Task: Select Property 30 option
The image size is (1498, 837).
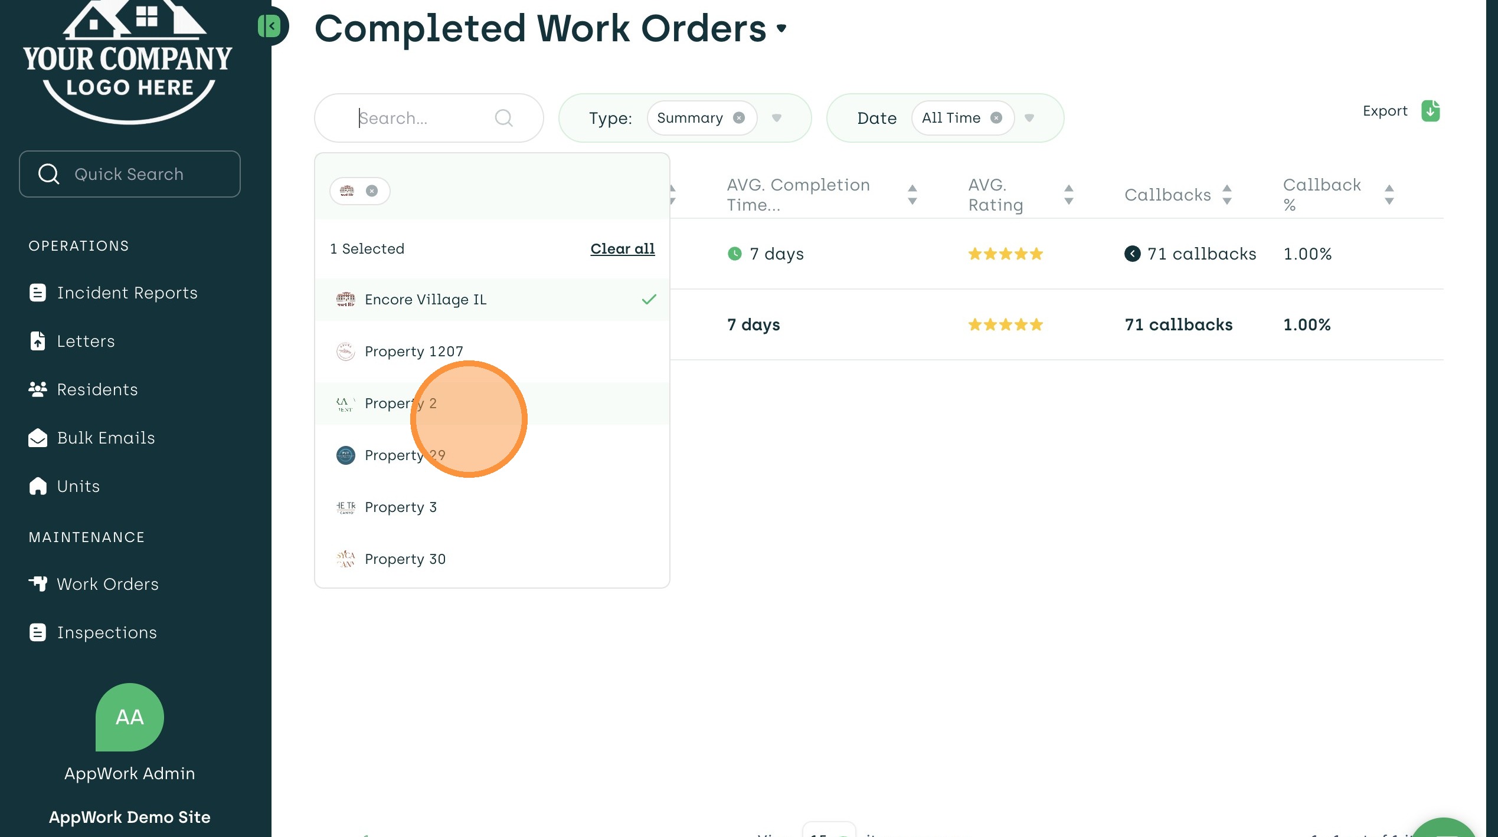Action: (x=405, y=559)
